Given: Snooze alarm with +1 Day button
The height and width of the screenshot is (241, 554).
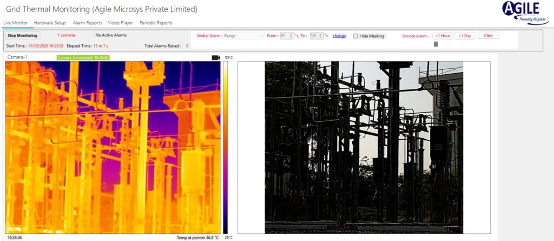Looking at the screenshot, I should pyautogui.click(x=465, y=36).
